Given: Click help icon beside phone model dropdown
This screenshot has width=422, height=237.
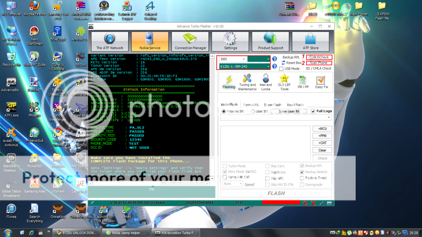Looking at the screenshot, I should (x=274, y=66).
